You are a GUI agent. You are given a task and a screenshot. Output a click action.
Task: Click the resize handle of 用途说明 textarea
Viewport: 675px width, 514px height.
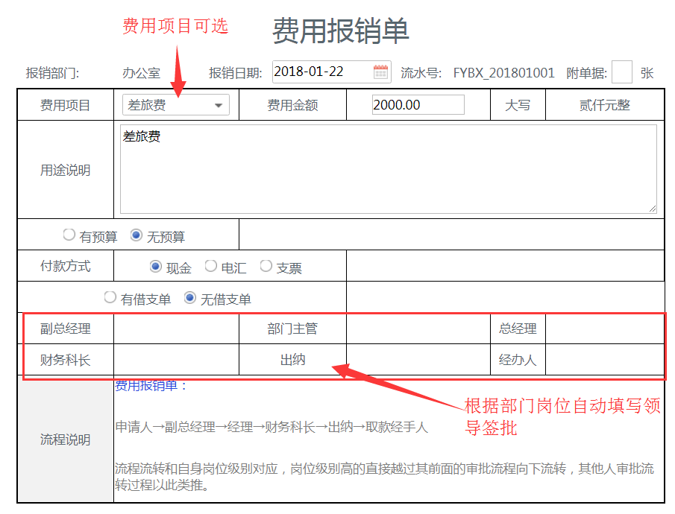pos(652,208)
